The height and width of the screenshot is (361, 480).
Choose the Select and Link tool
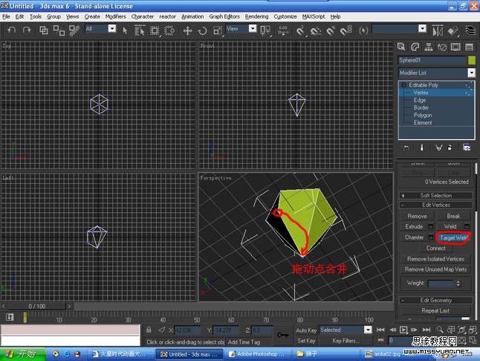point(44,30)
